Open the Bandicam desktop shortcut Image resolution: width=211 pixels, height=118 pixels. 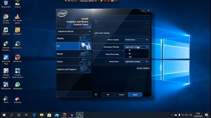(x=17, y=59)
